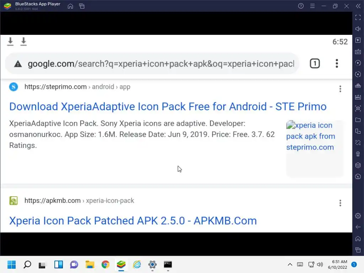Click the apkmb.com site favicon
Screen dimensions: 364x273
(x=14, y=200)
